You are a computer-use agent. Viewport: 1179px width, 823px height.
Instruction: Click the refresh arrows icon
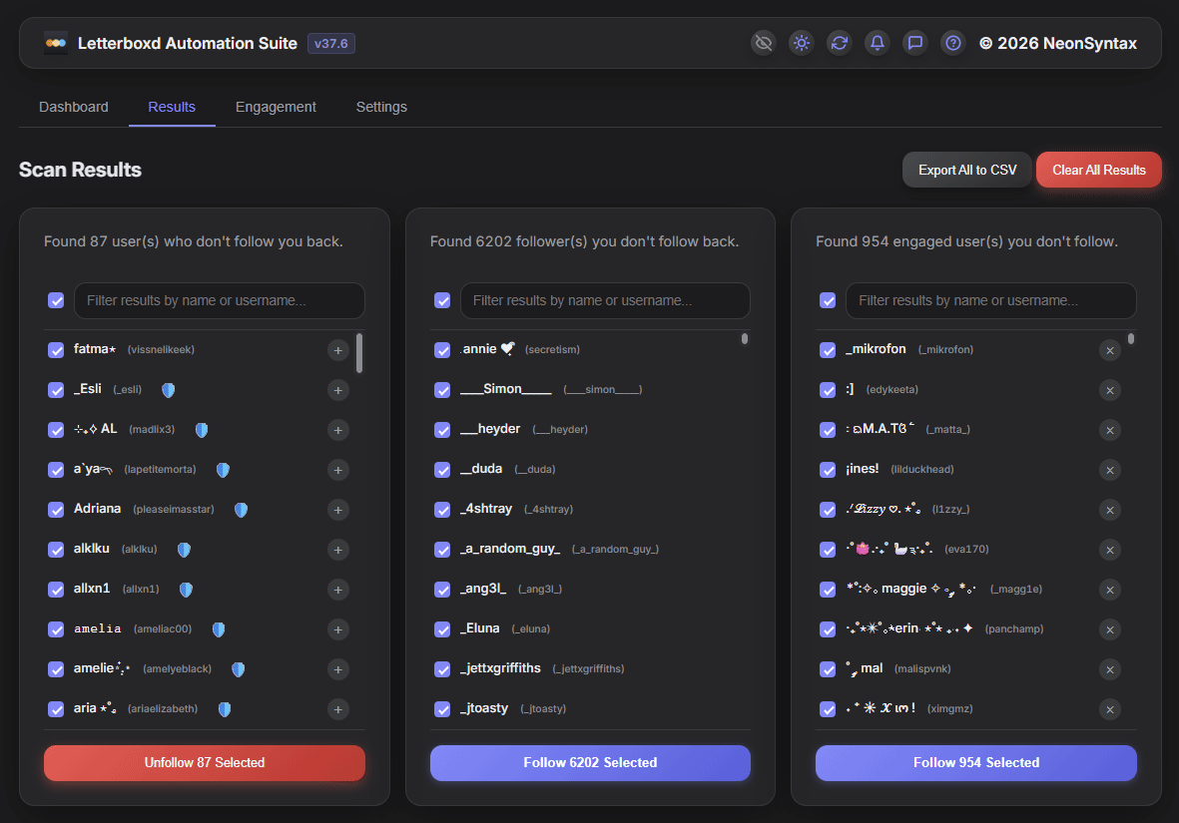pyautogui.click(x=840, y=43)
